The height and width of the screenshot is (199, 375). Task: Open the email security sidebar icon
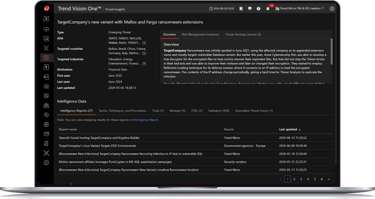pyautogui.click(x=46, y=134)
